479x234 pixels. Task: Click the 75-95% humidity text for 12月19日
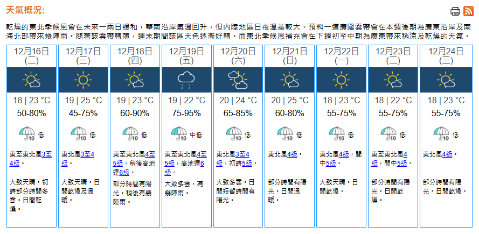[186, 114]
